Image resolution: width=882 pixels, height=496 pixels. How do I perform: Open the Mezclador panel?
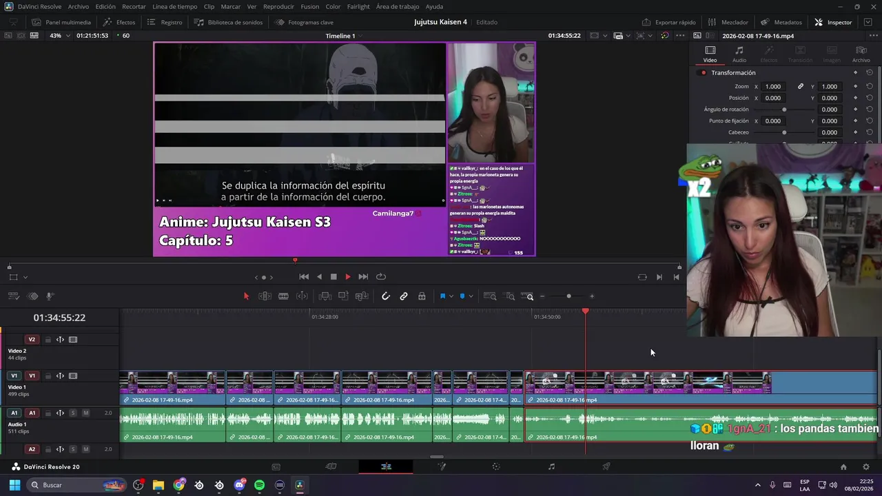[x=728, y=22]
